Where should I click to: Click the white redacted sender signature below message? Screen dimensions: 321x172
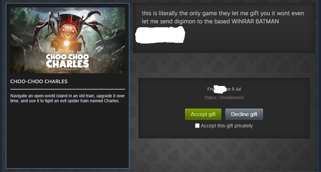point(160,35)
